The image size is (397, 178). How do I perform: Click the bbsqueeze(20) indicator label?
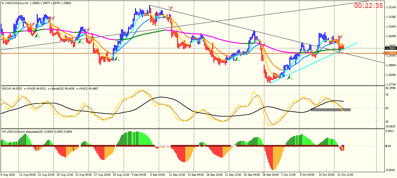(35, 132)
